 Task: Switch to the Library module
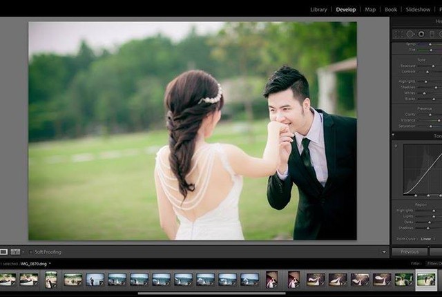[318, 10]
